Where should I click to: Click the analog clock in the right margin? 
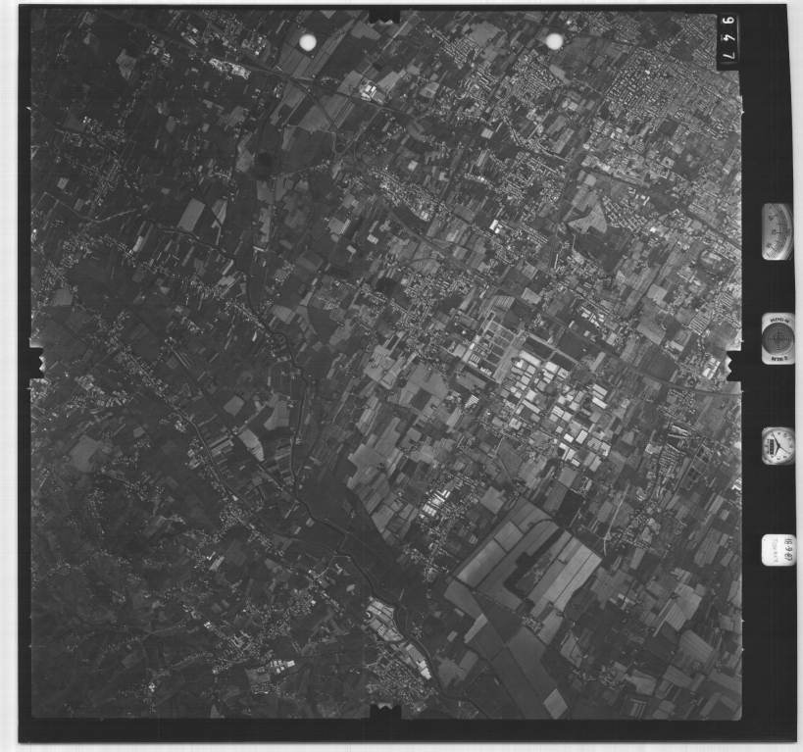(x=778, y=445)
